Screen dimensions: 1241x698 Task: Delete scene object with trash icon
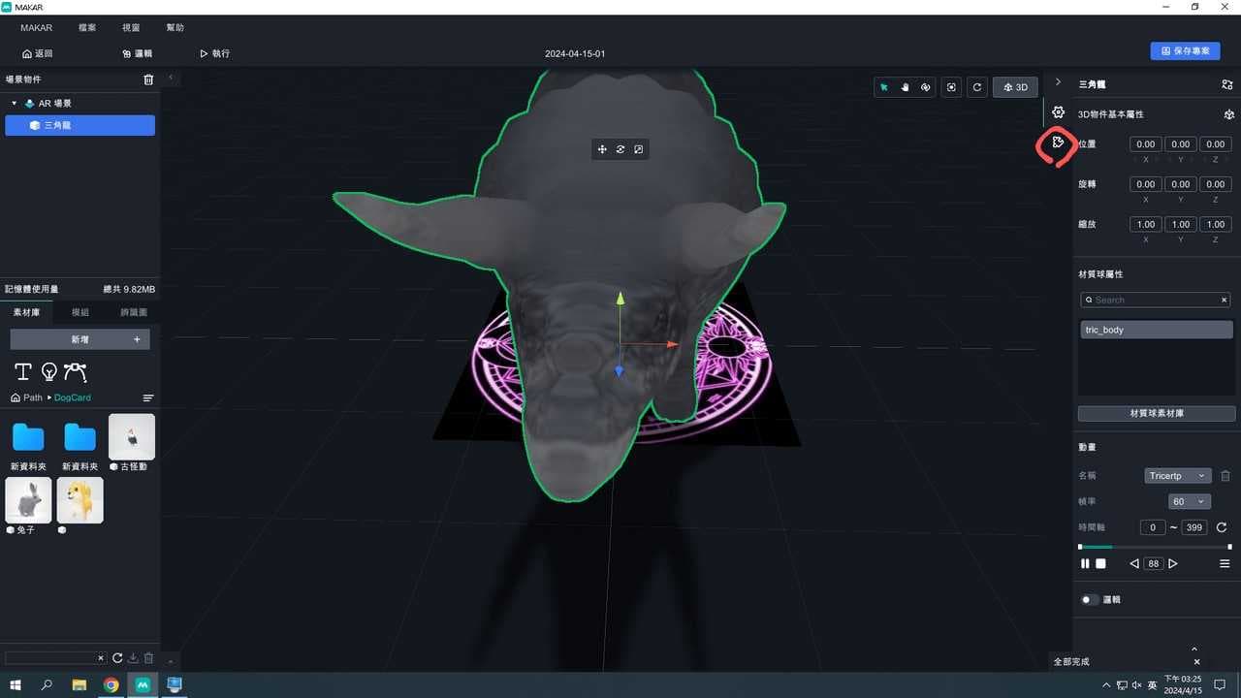coord(148,79)
